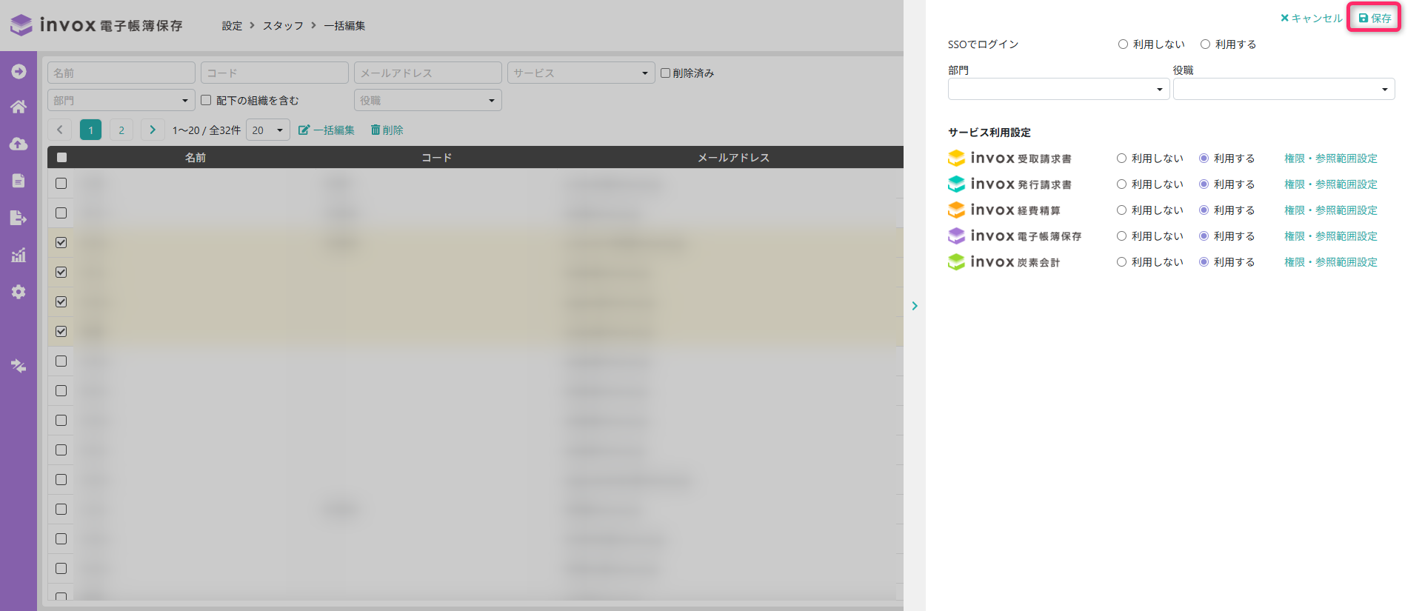Click invox 経費精算 service logo
This screenshot has width=1422, height=611.
pyautogui.click(x=1004, y=210)
